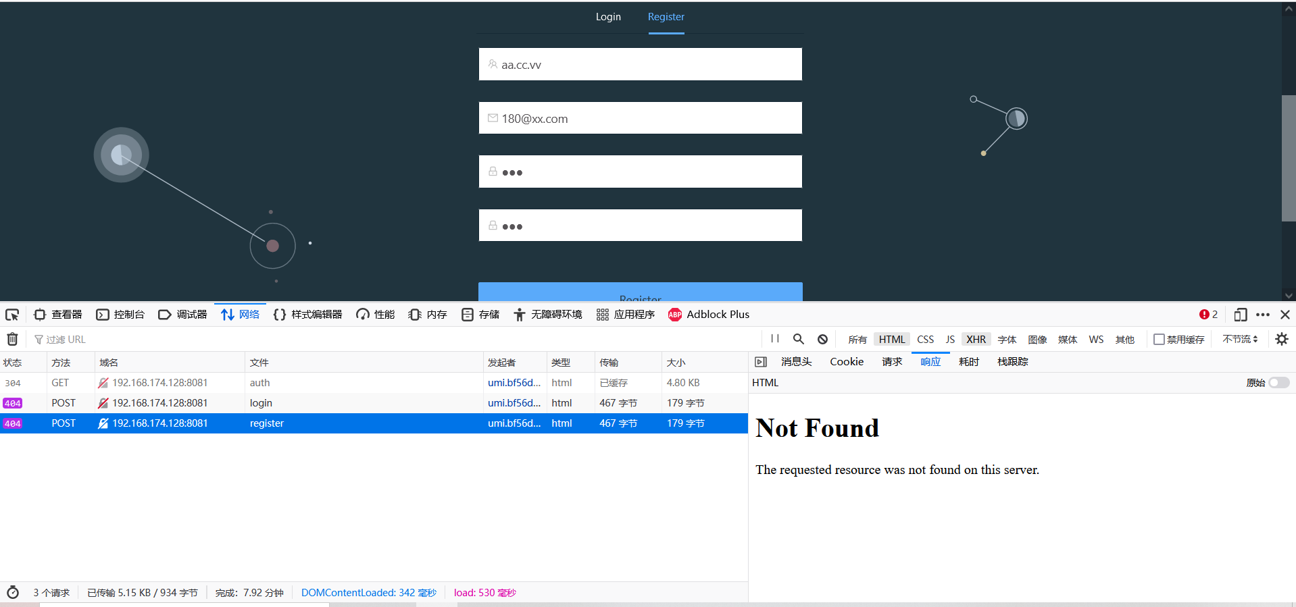Click initiator link in login row

pyautogui.click(x=514, y=403)
